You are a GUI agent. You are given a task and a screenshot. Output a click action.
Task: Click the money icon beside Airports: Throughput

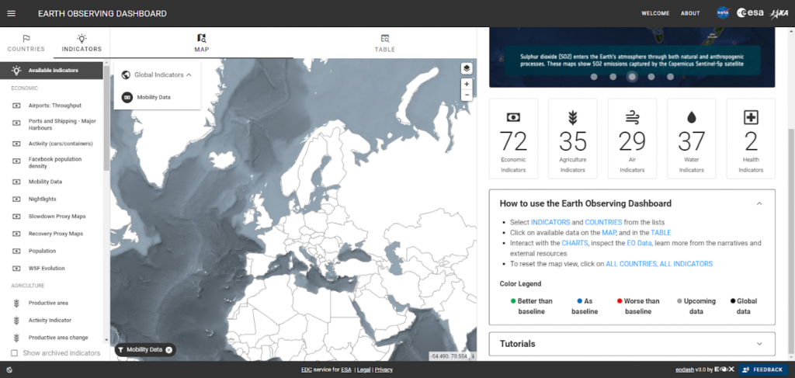tap(17, 106)
